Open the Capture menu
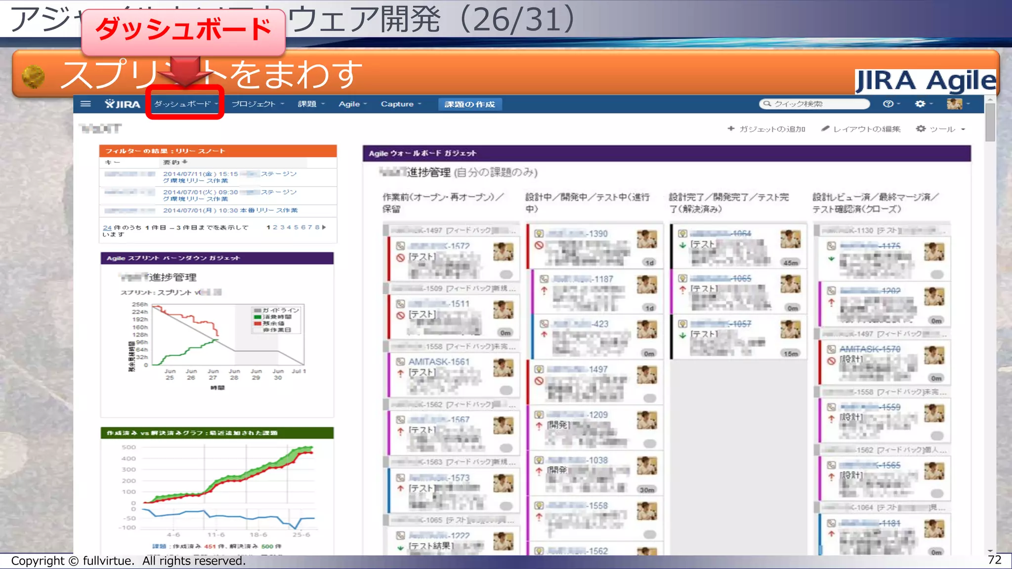Image resolution: width=1012 pixels, height=569 pixels. click(401, 104)
